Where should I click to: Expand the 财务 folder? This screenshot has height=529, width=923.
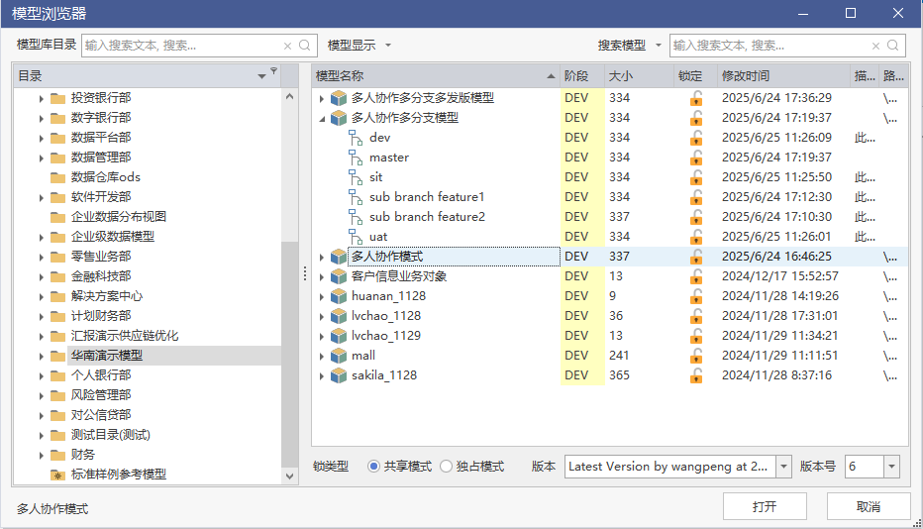(42, 456)
